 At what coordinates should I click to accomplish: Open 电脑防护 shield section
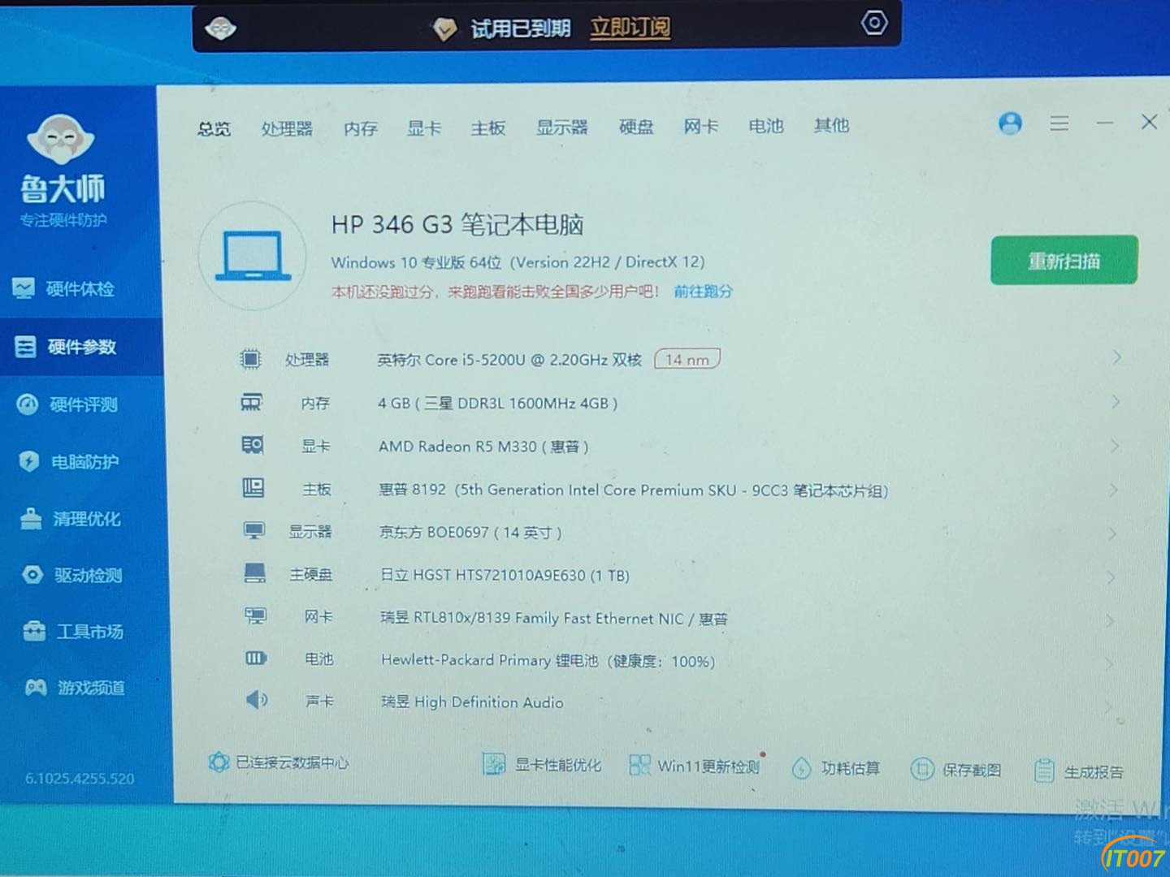[x=69, y=461]
